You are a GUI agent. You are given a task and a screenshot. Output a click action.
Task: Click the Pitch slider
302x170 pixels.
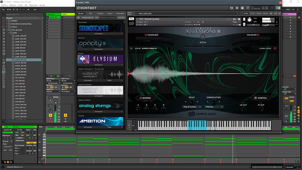tap(203, 47)
